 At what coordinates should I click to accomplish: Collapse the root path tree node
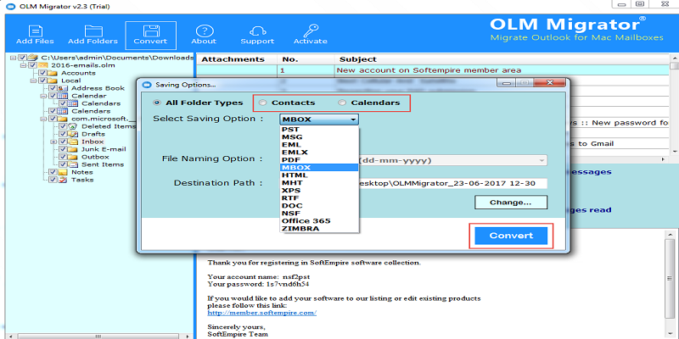(13, 57)
